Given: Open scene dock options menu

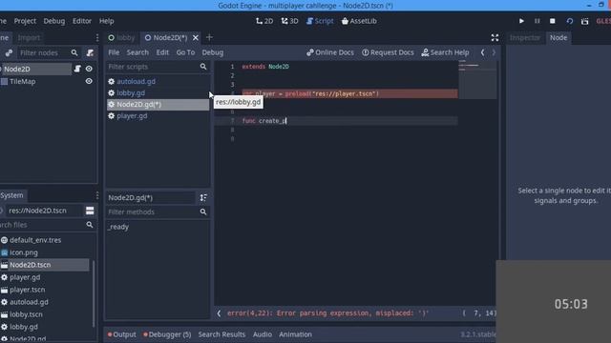Looking at the screenshot, I should [x=97, y=38].
